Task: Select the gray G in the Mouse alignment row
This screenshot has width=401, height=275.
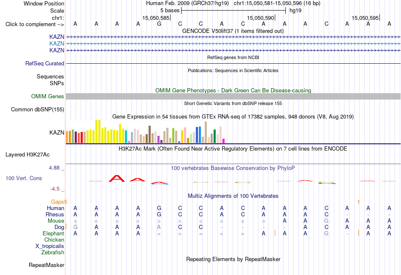Action: pos(326,221)
